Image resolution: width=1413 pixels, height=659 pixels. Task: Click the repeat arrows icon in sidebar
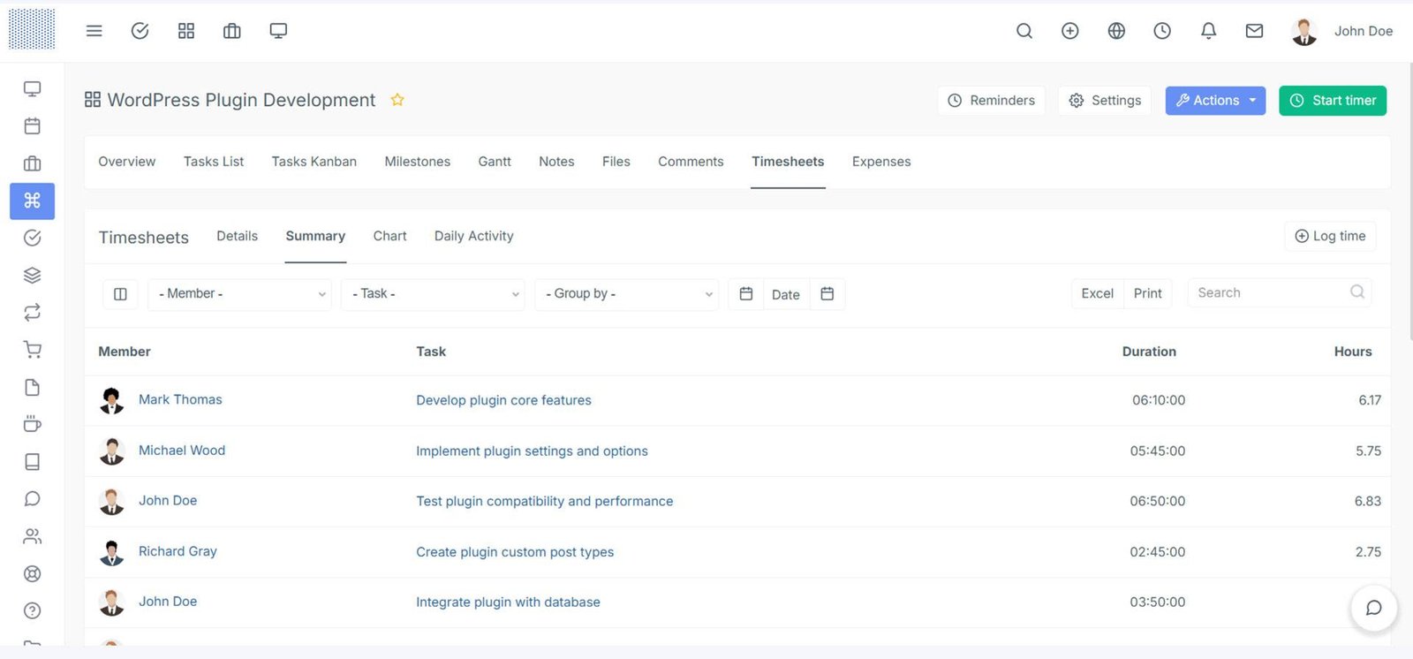click(x=33, y=313)
